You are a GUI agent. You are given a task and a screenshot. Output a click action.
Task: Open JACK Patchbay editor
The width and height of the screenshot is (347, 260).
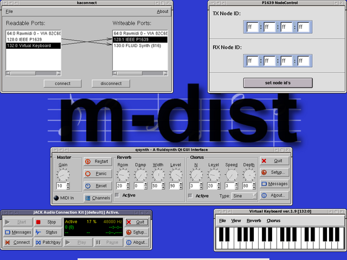pos(47,242)
